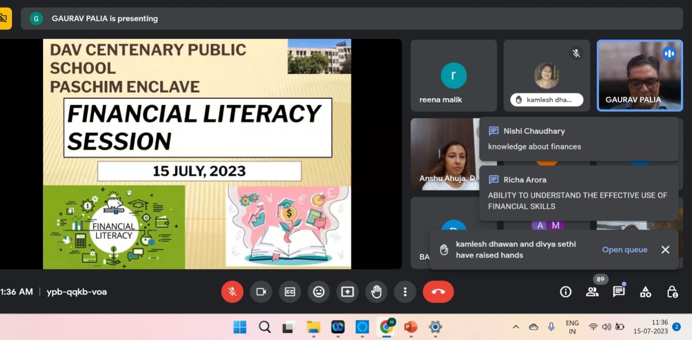Open the chat panel icon
692x340 pixels.
click(x=619, y=292)
